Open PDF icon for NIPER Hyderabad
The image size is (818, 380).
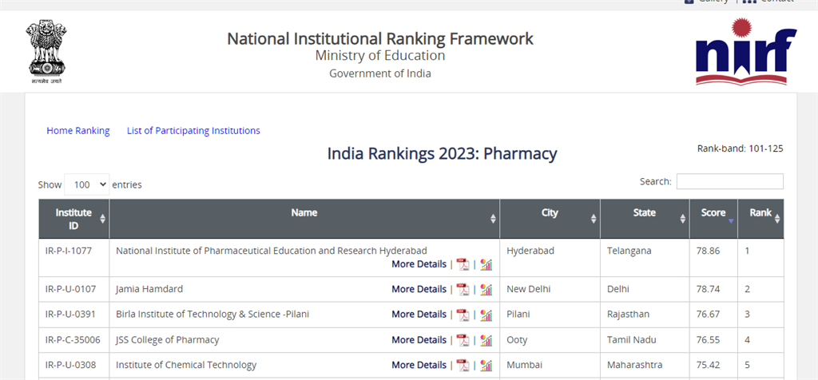coord(463,264)
